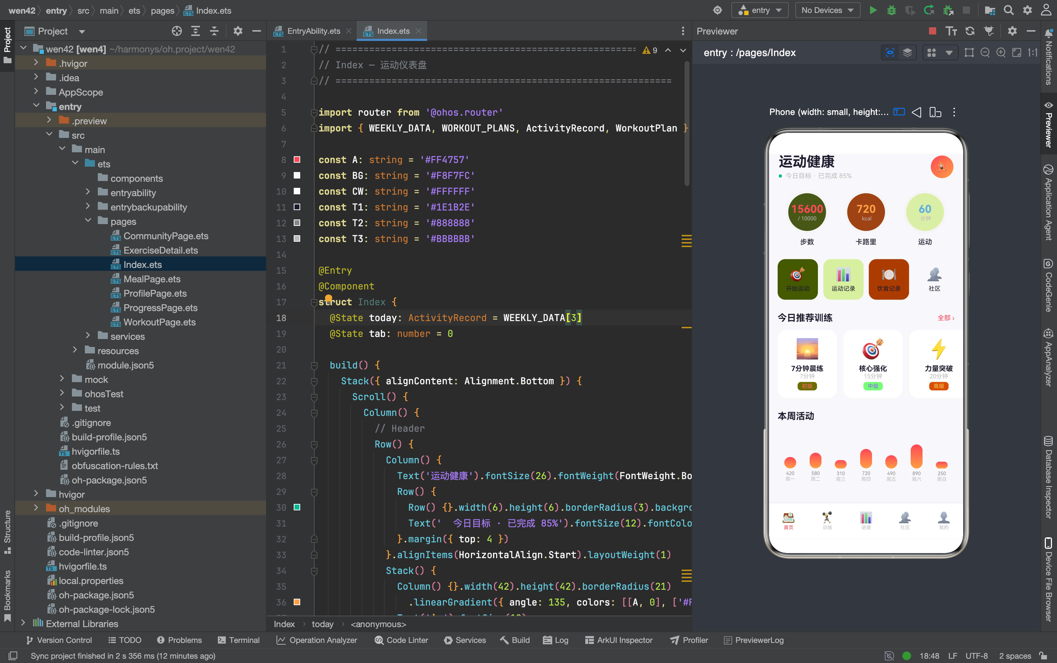Open the user account icon at the top right
1057x663 pixels.
point(1047,10)
